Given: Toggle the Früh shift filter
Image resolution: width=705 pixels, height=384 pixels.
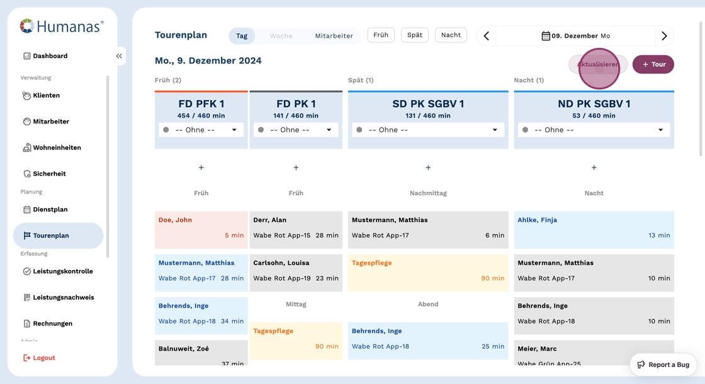Looking at the screenshot, I should [381, 35].
